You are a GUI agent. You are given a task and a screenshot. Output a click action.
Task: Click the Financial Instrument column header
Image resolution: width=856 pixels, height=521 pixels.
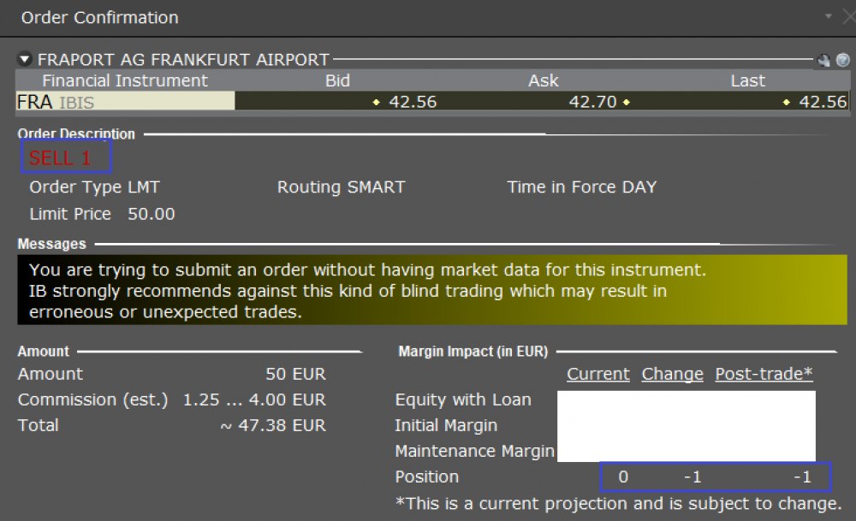pos(125,80)
